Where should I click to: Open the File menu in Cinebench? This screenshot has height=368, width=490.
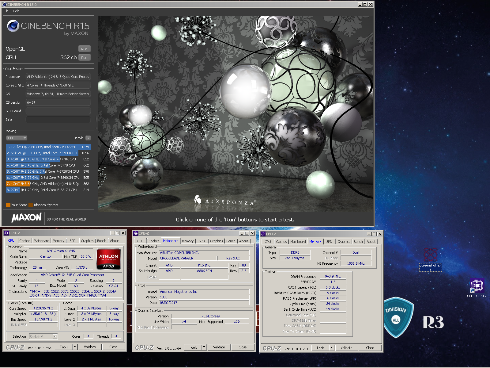6,11
